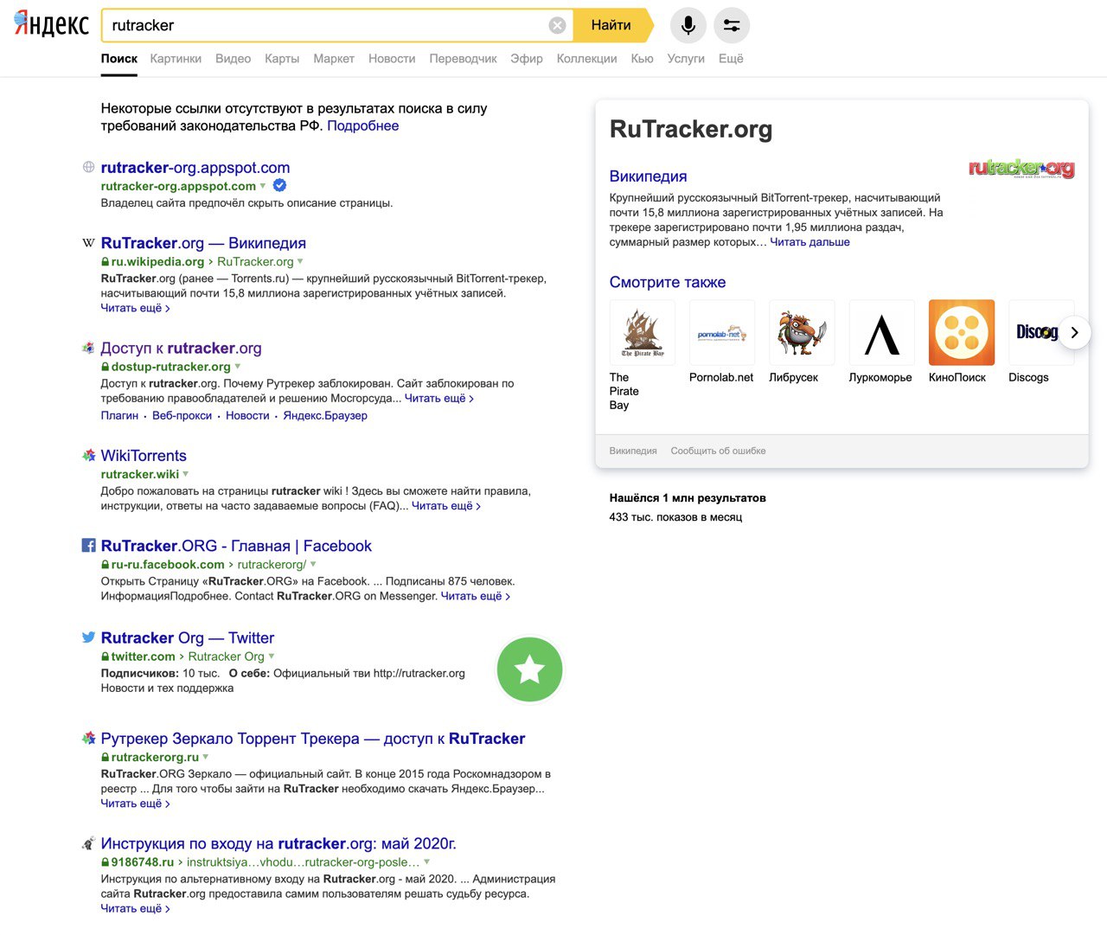Click the WikiTorrents favicon

pyautogui.click(x=88, y=455)
